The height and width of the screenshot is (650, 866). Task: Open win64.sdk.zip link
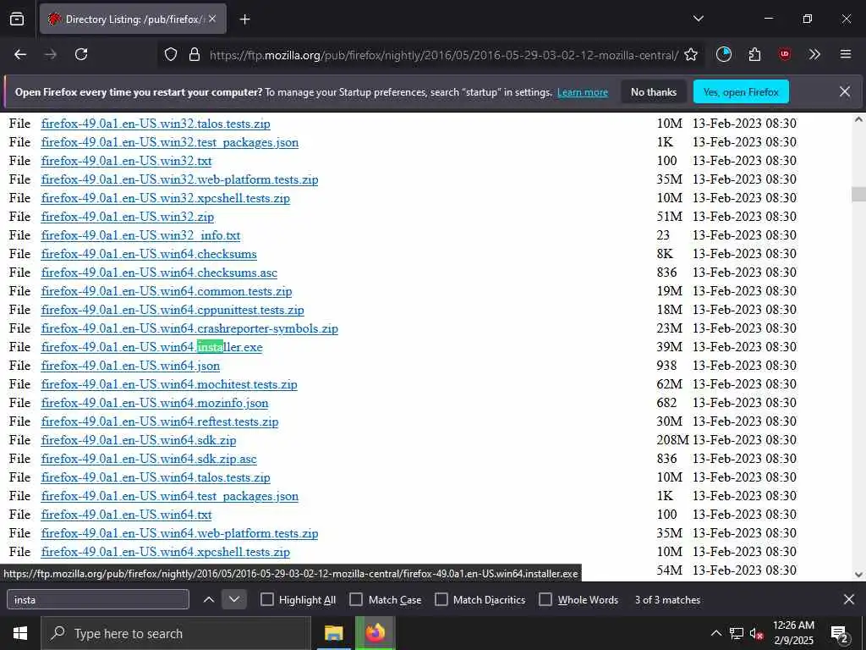(x=139, y=440)
